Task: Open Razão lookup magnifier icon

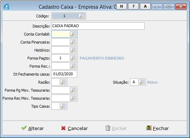Action: click(63, 82)
